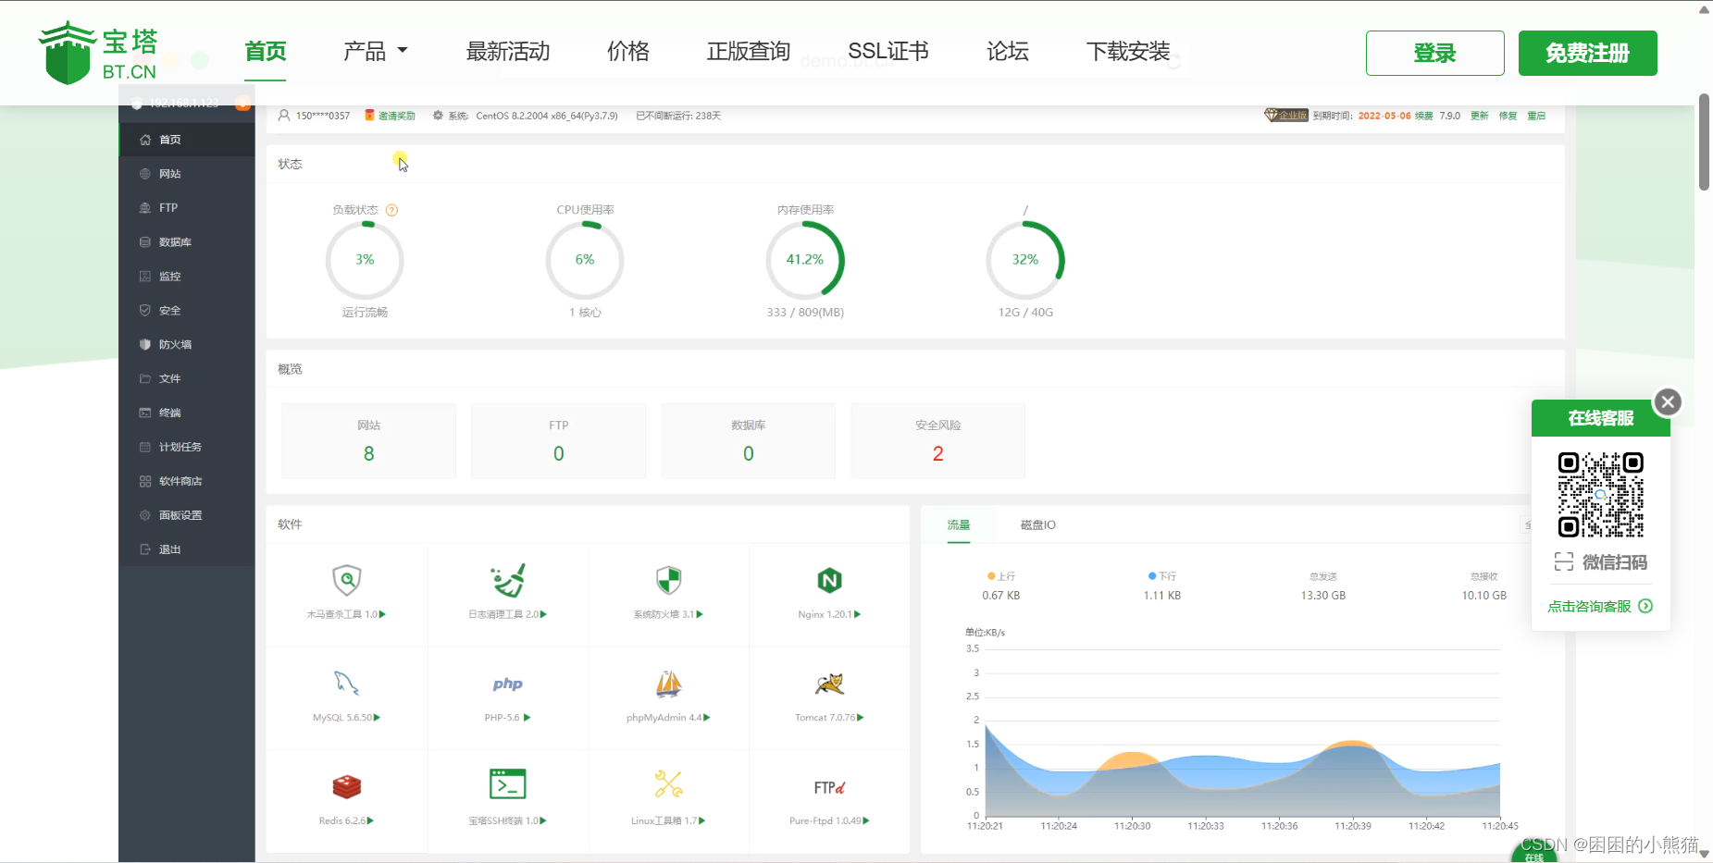This screenshot has width=1713, height=863.
Task: Open 面板设置 in sidebar
Action: click(x=187, y=515)
